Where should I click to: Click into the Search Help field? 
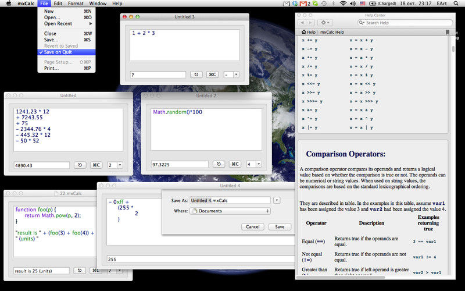click(x=405, y=23)
